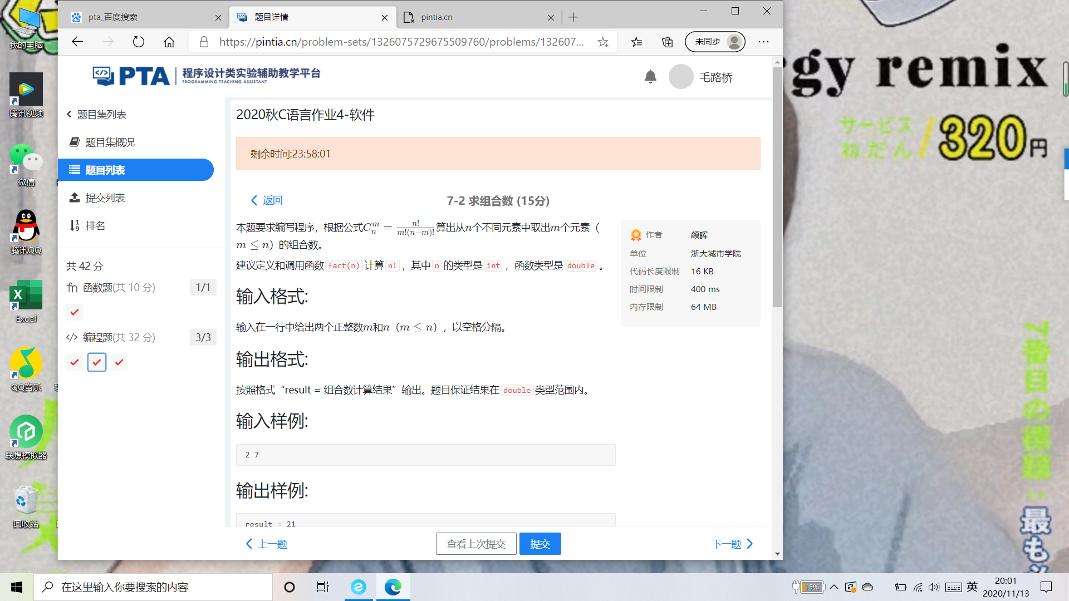Select the third programming problem checkmark
This screenshot has width=1069, height=601.
[119, 362]
